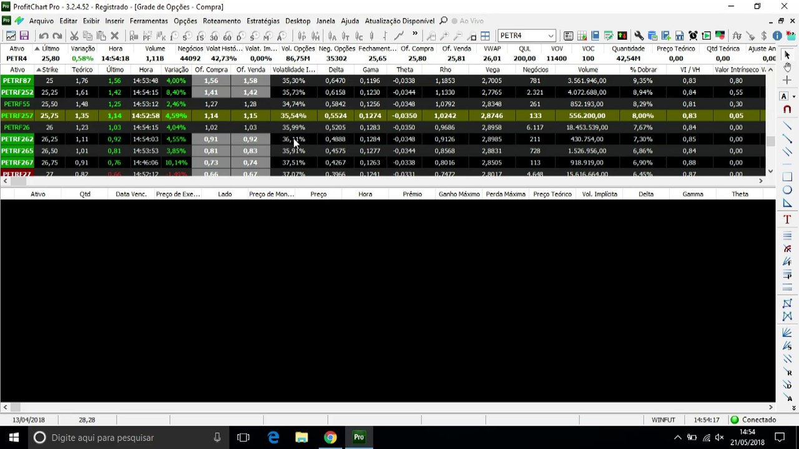Select the crosshair tool

coord(787,80)
